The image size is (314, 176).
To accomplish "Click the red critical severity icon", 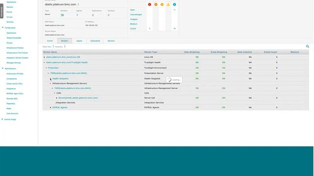I will click(x=150, y=4).
